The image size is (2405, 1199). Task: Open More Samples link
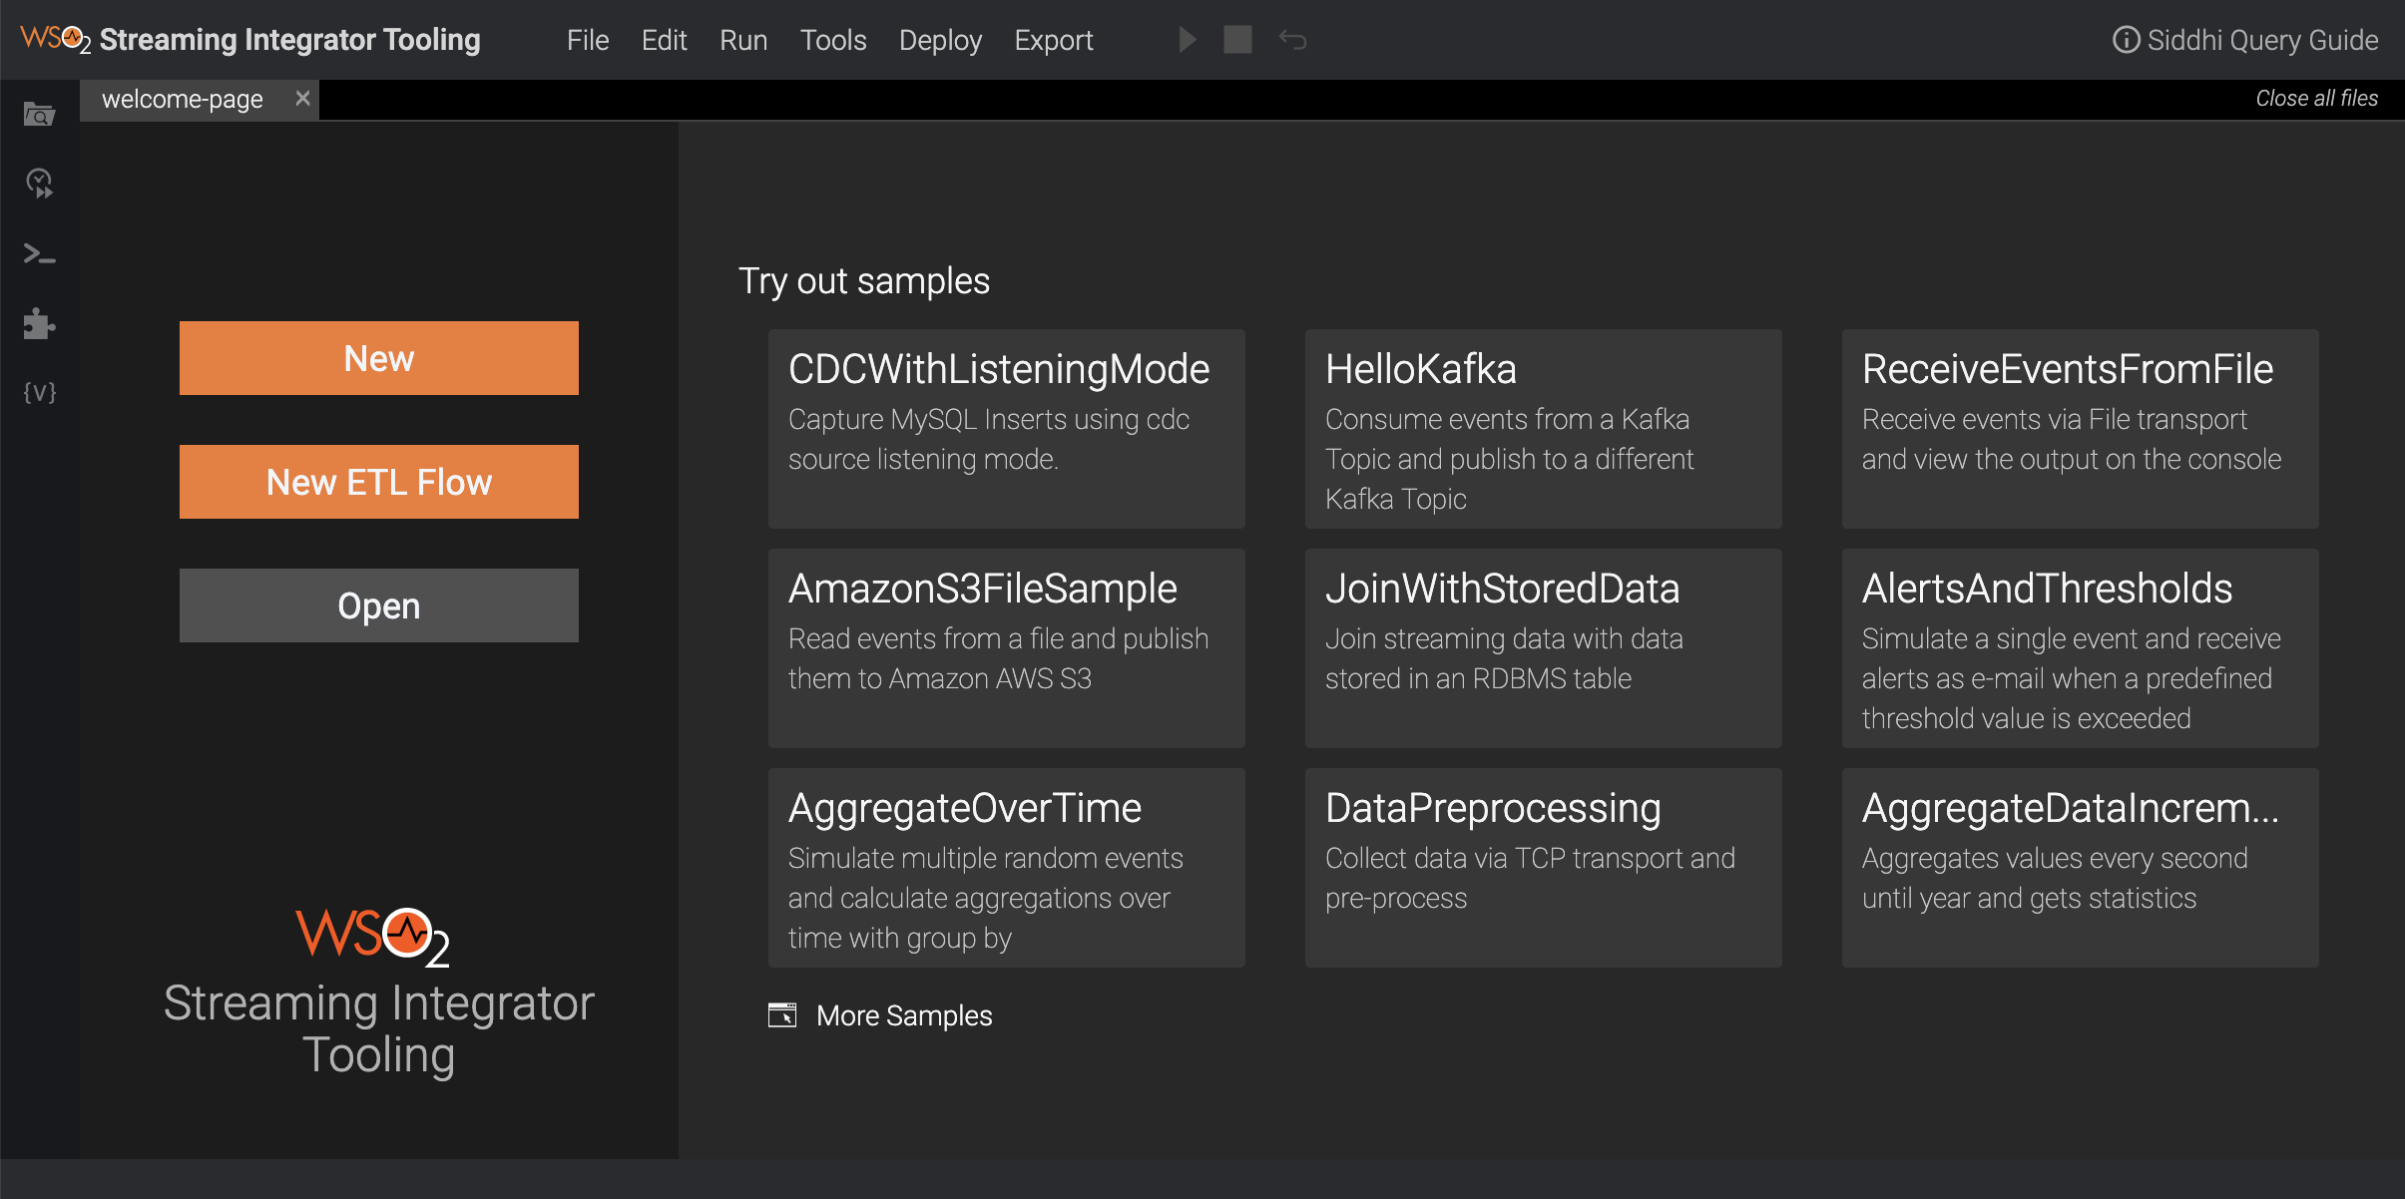(x=904, y=1015)
